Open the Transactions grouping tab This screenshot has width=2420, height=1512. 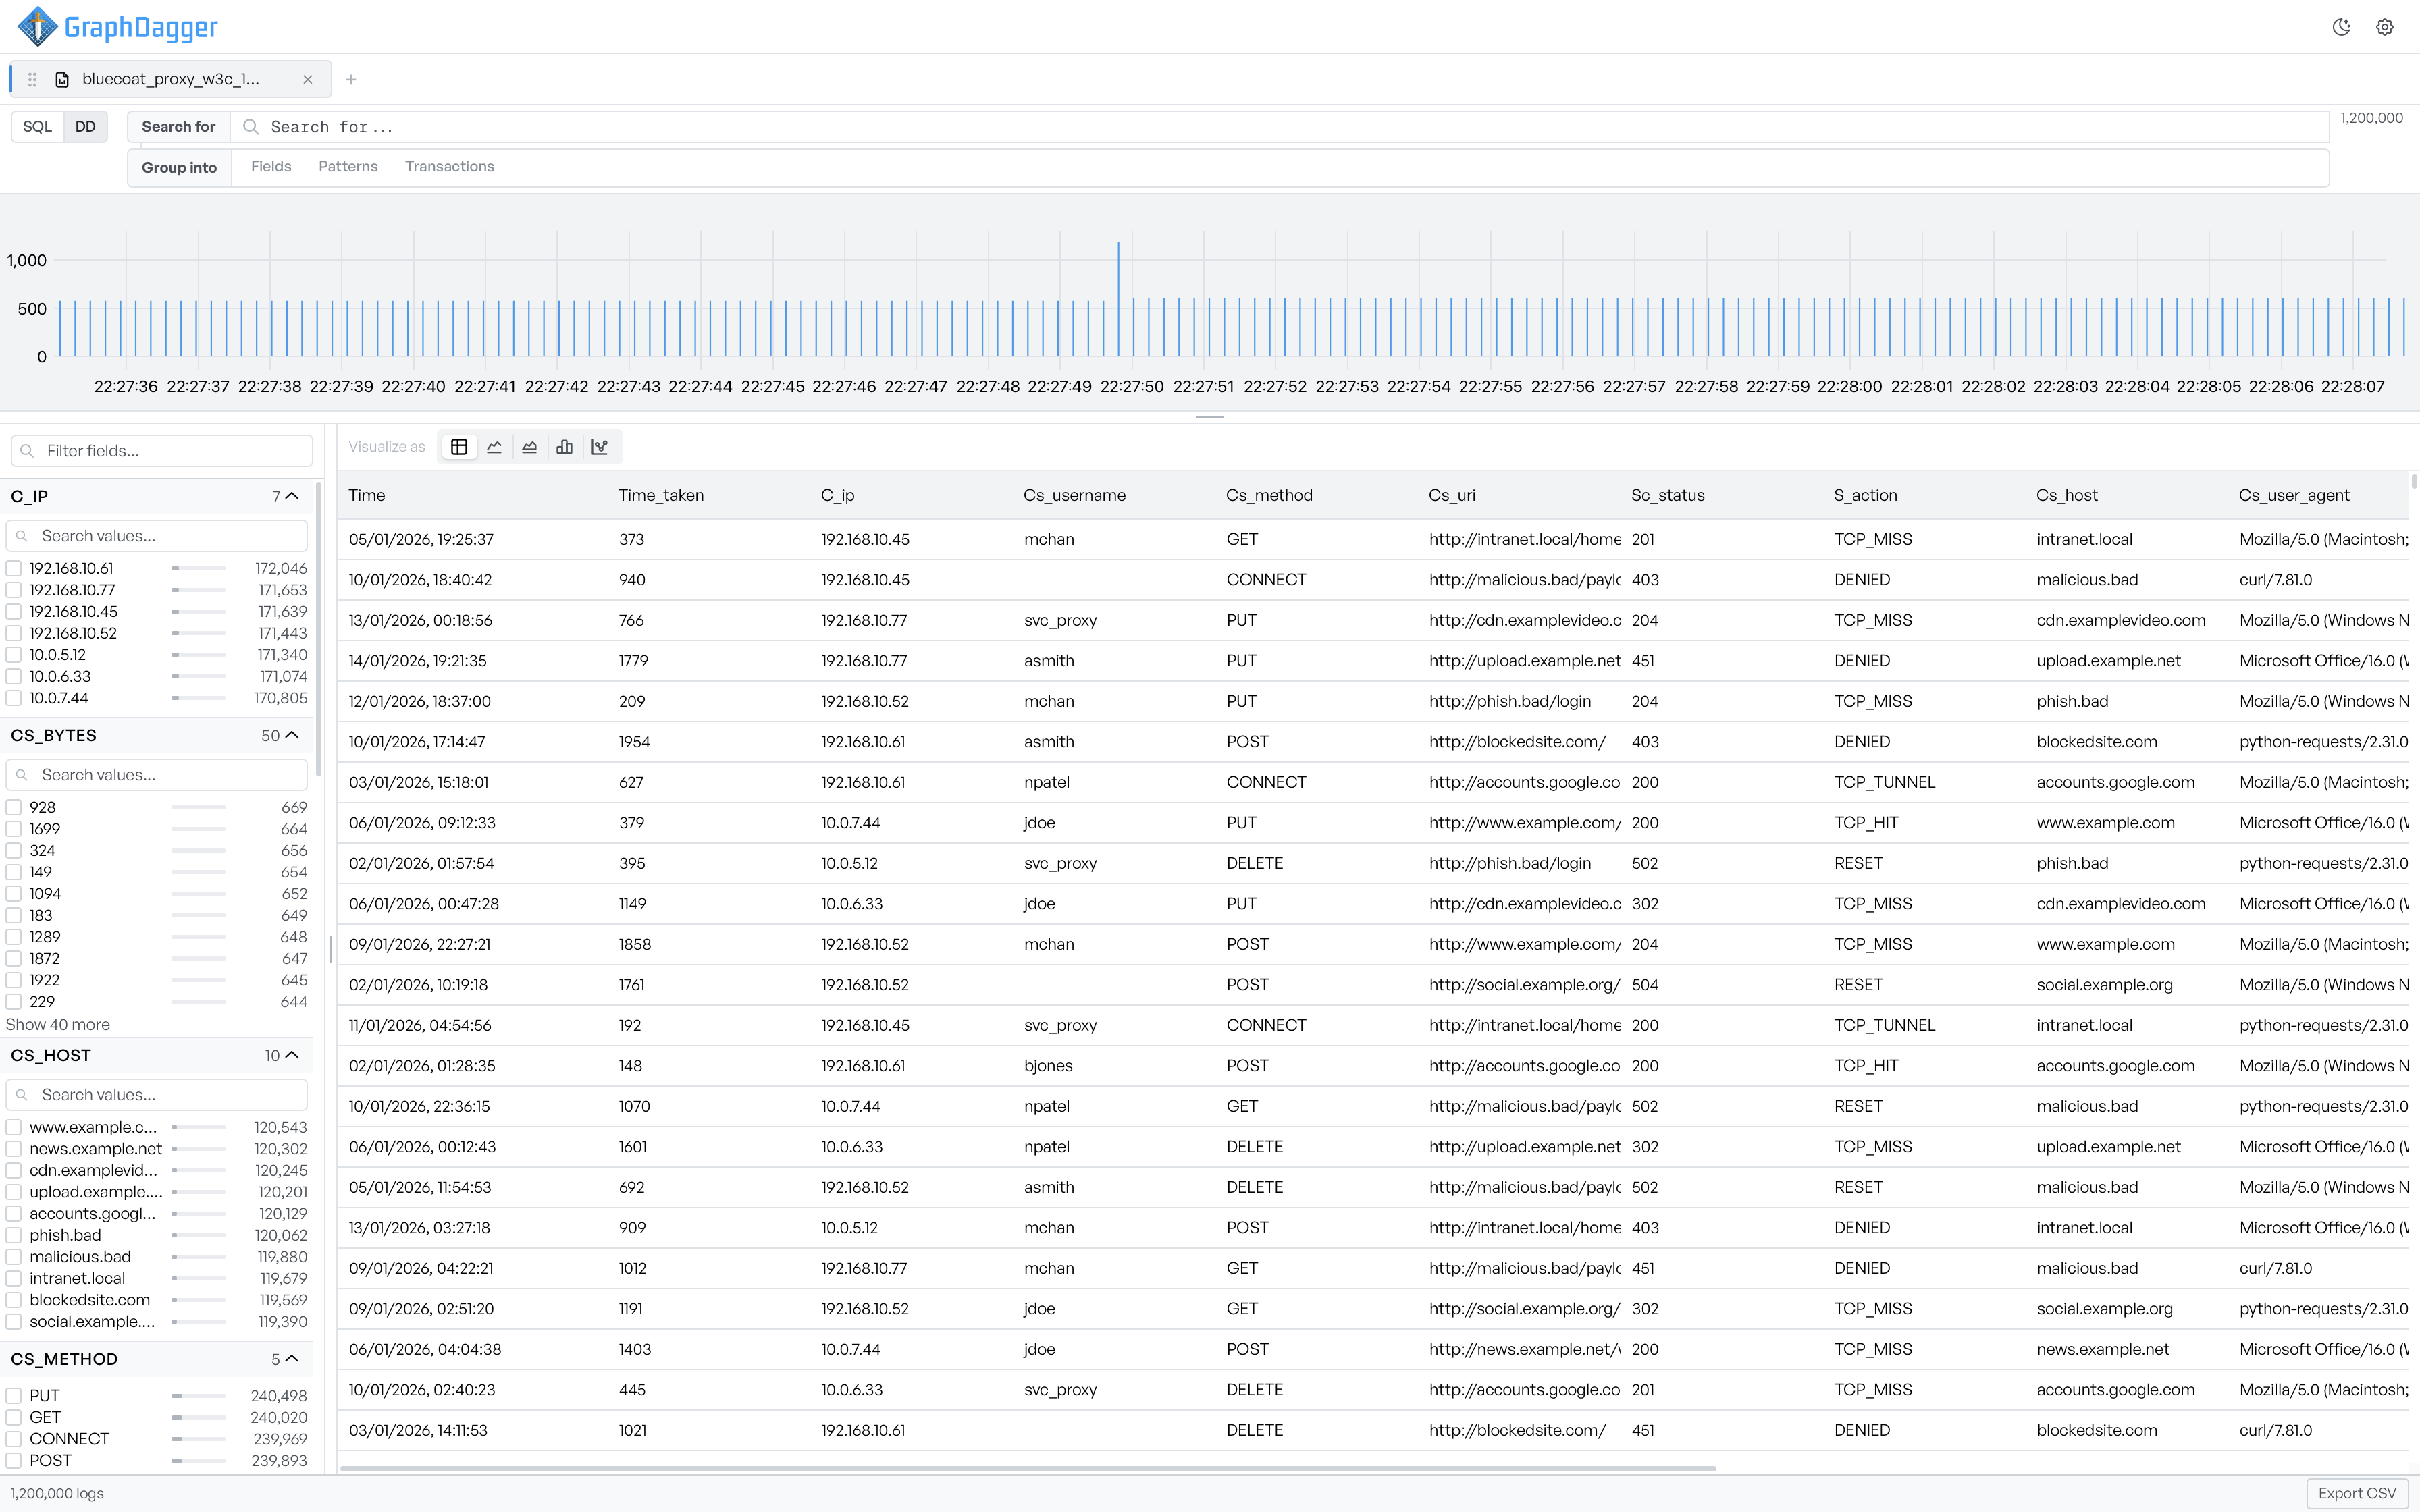pos(449,167)
